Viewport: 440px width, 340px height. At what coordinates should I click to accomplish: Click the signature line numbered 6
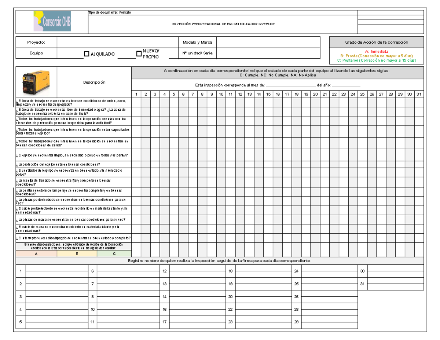[x=128, y=271]
